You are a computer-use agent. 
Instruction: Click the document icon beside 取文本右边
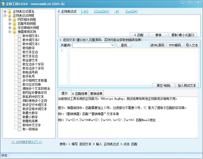point(19,56)
